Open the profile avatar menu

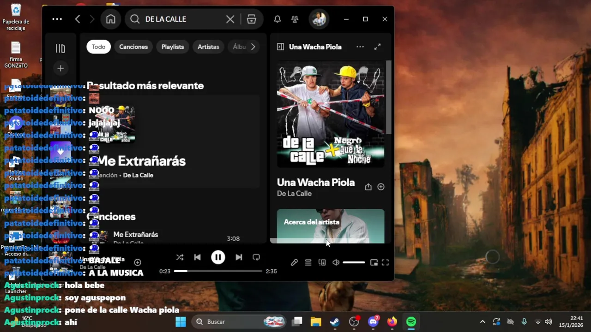pyautogui.click(x=319, y=19)
